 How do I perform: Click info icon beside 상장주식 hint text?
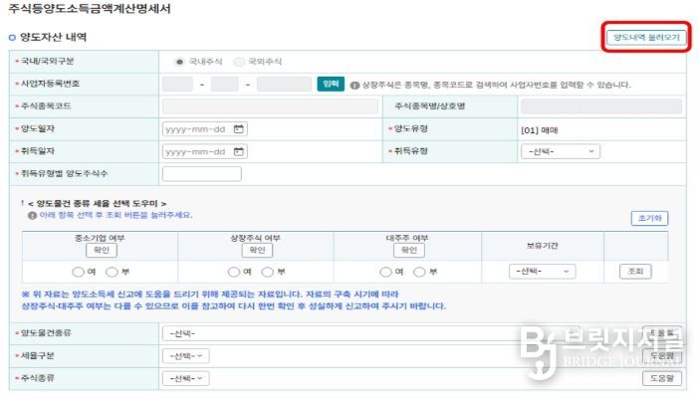[x=354, y=85]
